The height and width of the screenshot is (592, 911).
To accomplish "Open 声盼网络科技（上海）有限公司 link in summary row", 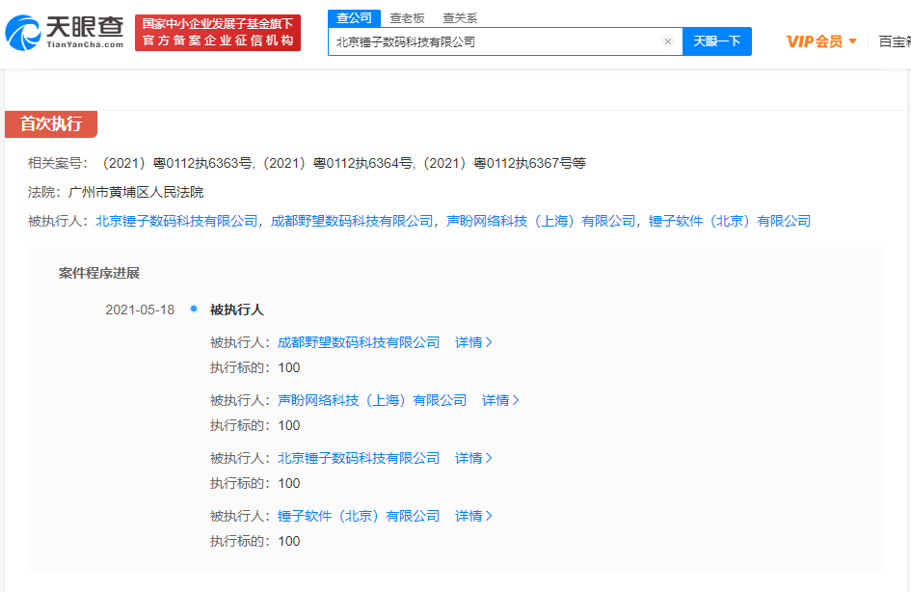I will pos(541,221).
